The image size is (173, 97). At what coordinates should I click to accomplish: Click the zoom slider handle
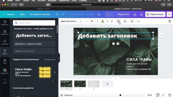120,95
